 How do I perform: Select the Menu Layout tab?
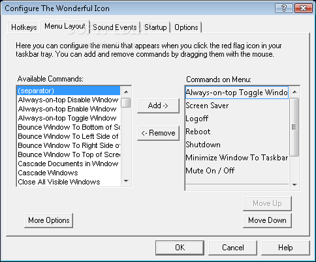click(x=65, y=26)
